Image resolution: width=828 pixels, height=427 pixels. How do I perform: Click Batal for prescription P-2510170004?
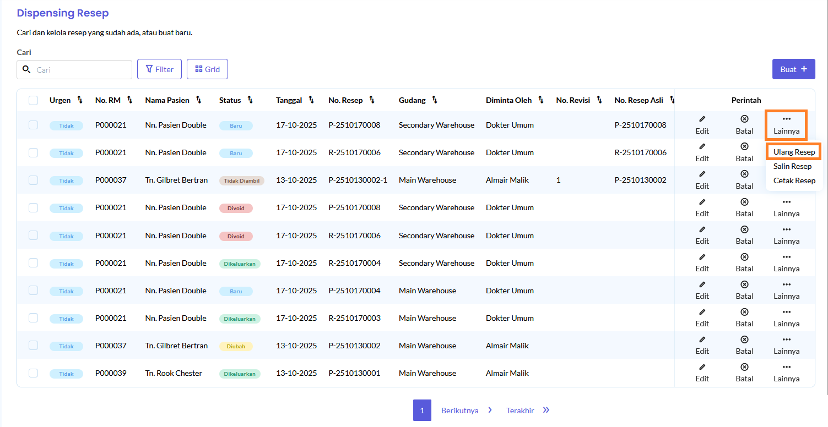point(744,290)
